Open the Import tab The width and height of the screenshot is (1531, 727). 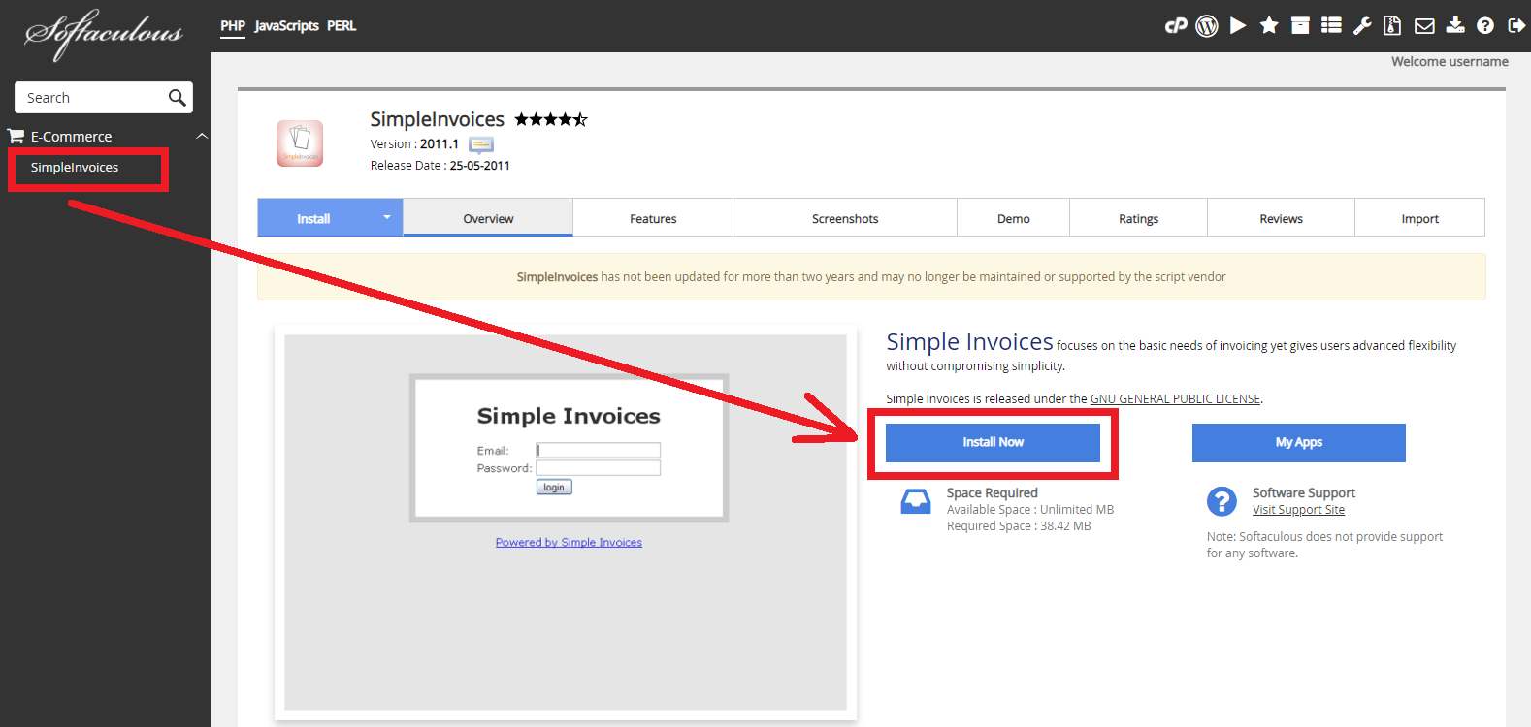[1419, 218]
